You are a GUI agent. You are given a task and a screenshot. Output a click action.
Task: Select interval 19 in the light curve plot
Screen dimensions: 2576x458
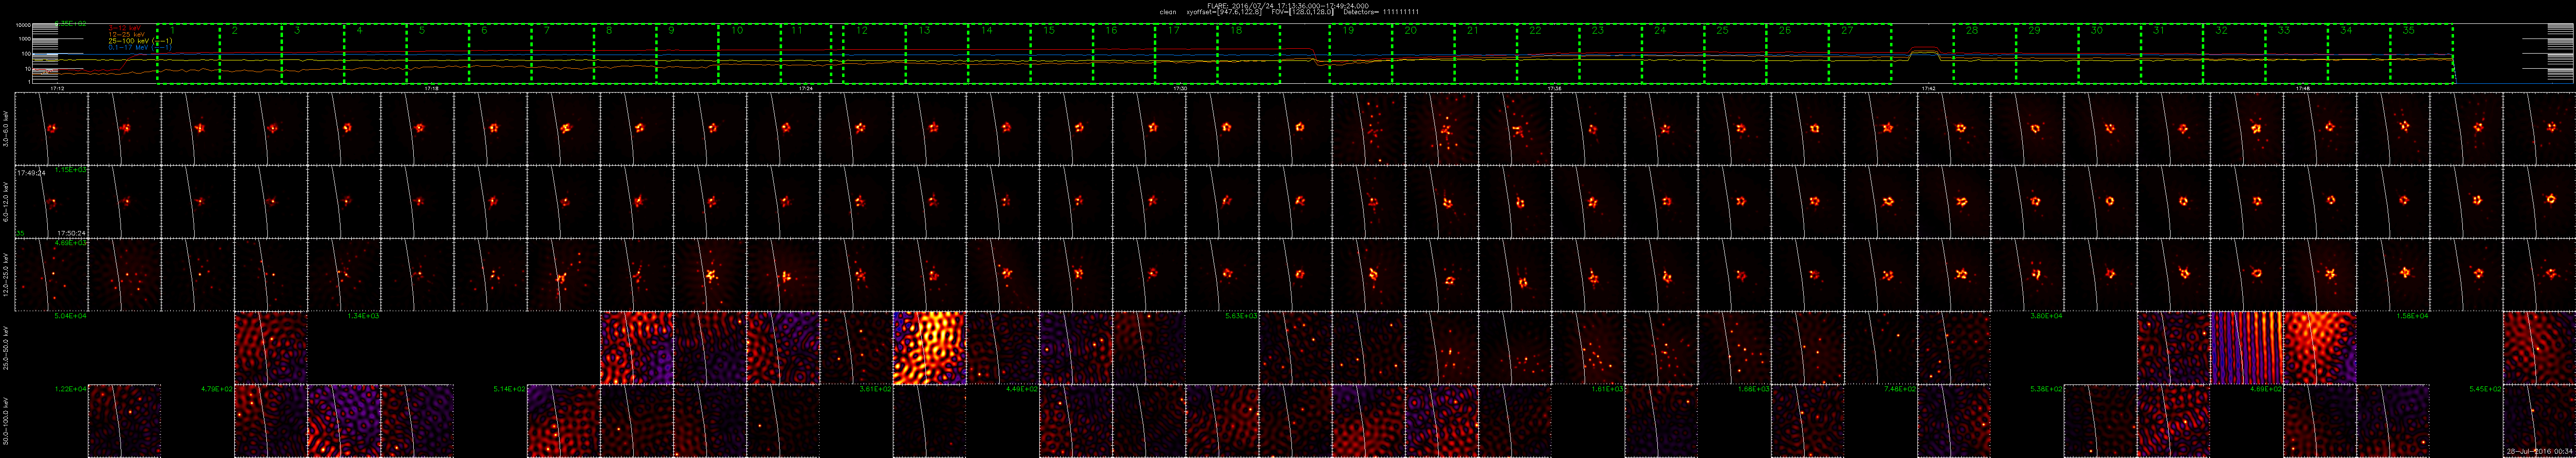[1360, 54]
